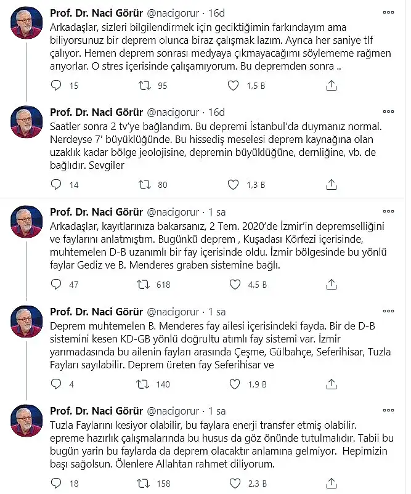Like the tweet with 1,5 B likes

(234, 86)
